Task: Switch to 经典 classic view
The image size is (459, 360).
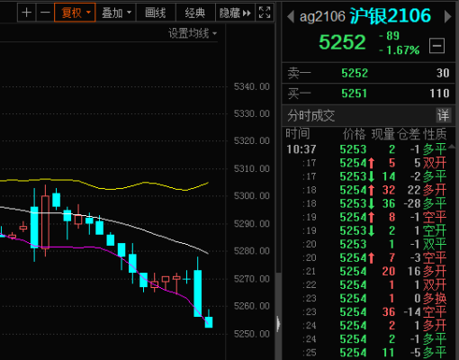Action: click(x=195, y=13)
